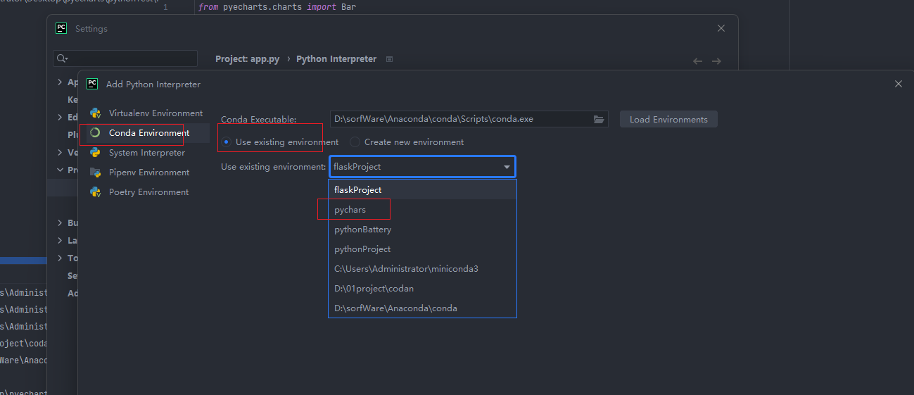This screenshot has width=914, height=395.
Task: Open the icon beside the Python Interpreter breadcrumb
Action: pos(390,59)
